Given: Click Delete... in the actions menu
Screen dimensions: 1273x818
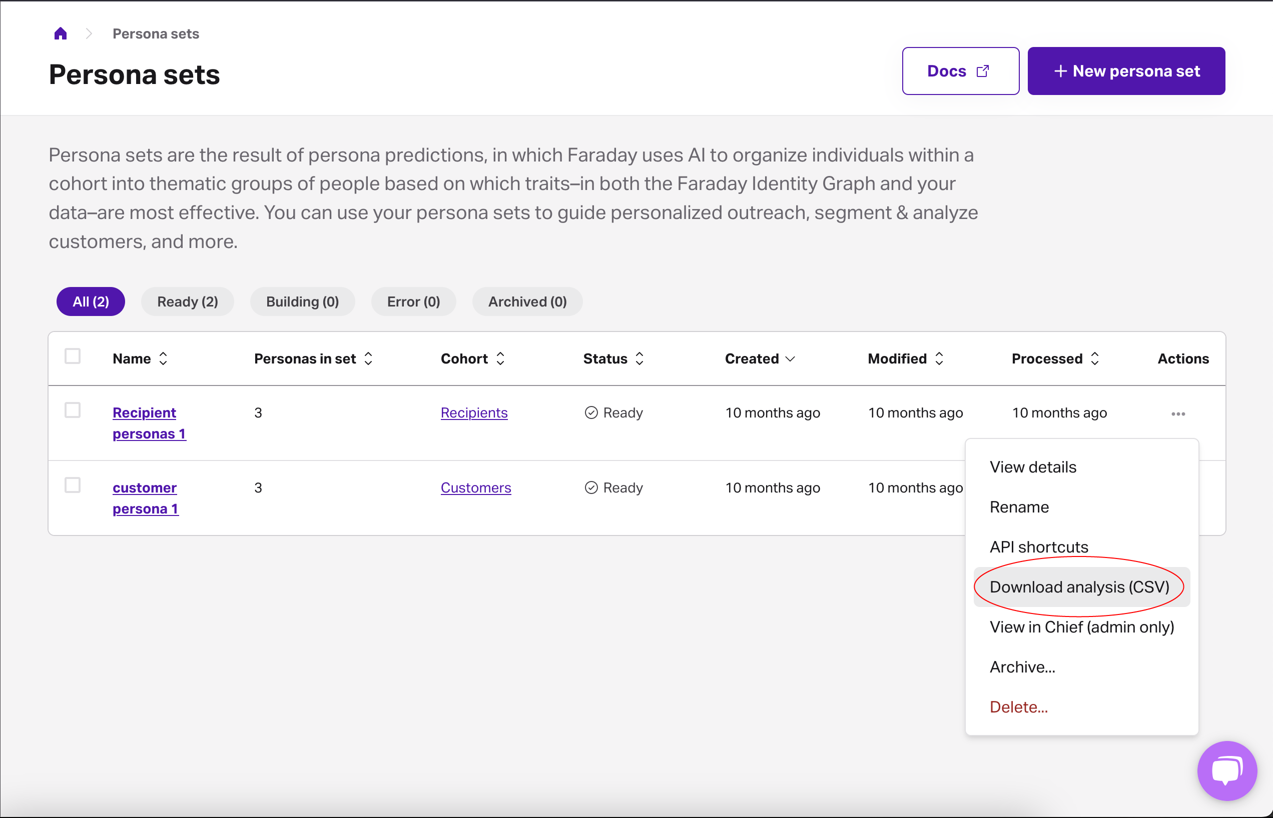Looking at the screenshot, I should [x=1018, y=707].
